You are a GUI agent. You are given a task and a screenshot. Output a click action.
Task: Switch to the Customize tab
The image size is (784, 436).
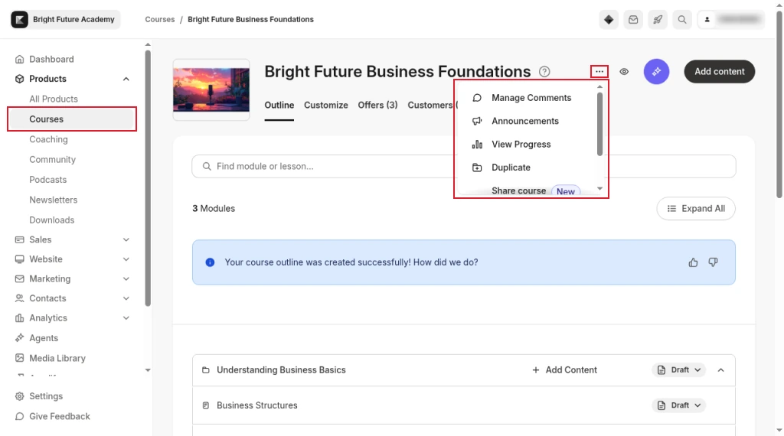click(x=326, y=106)
